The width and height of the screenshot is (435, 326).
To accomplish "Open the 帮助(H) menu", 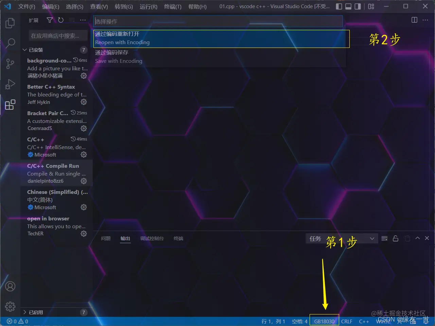I will (x=197, y=6).
